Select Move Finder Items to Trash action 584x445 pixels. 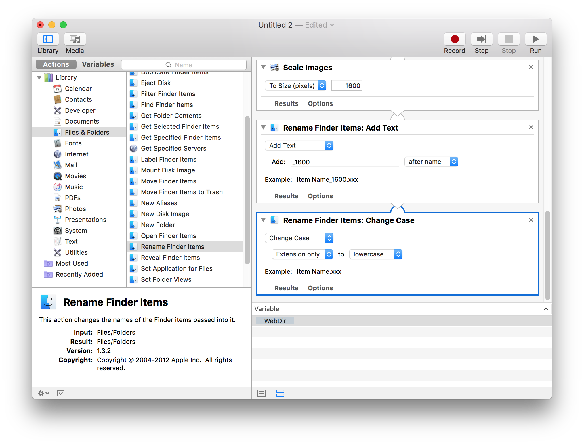pos(184,192)
